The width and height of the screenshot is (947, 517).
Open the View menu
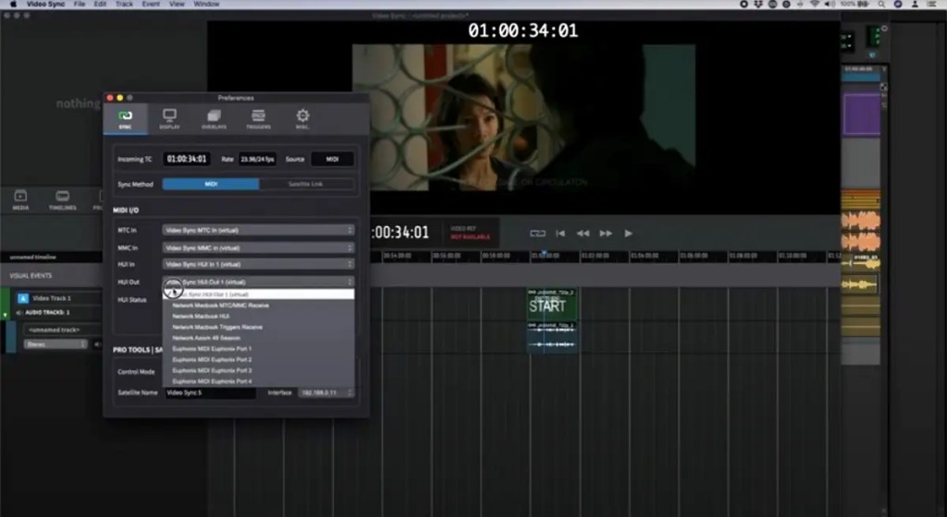(x=177, y=5)
